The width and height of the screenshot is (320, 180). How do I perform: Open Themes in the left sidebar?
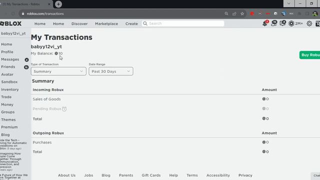(8, 120)
